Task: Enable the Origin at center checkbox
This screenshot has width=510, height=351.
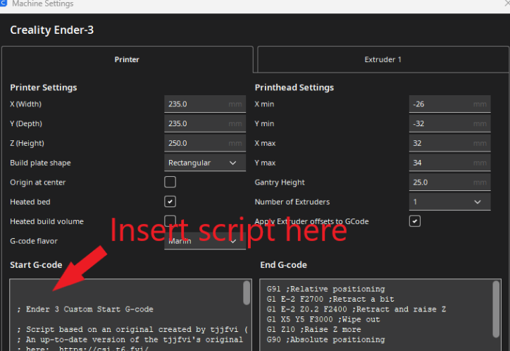Action: point(170,182)
